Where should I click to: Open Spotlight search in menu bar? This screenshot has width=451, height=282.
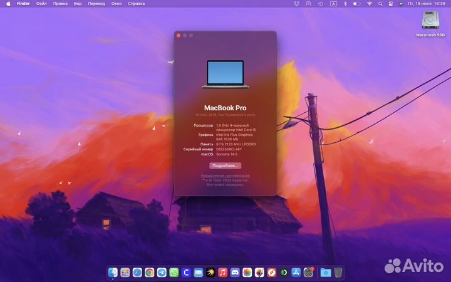pos(380,4)
